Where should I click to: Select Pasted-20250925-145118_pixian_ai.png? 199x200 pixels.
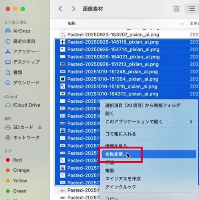pos(113,42)
